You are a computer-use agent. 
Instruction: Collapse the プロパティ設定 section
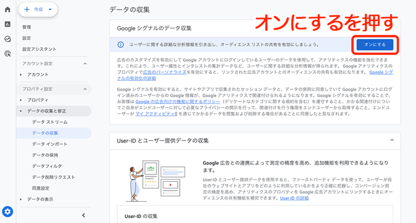tap(85, 89)
